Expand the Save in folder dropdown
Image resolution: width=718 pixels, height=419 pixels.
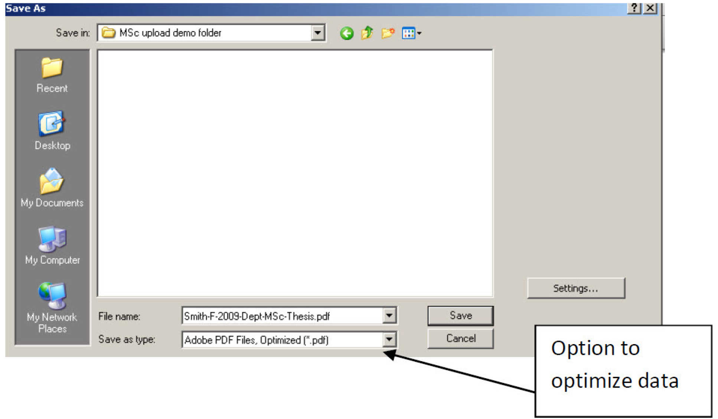[317, 33]
